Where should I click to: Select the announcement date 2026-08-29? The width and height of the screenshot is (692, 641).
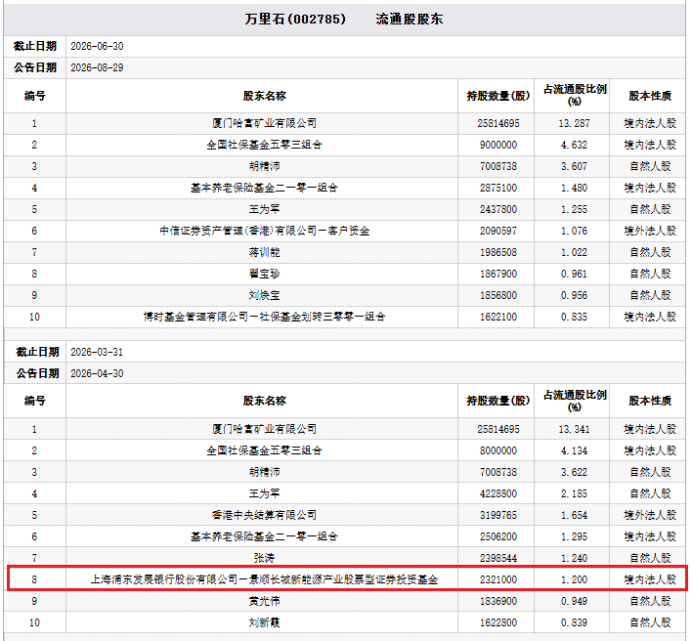click(x=97, y=68)
